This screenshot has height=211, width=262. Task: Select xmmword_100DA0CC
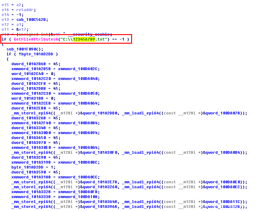[x=78, y=177]
